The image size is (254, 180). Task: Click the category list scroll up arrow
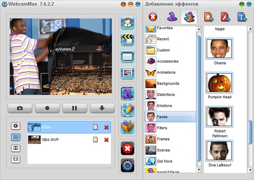tap(199, 29)
